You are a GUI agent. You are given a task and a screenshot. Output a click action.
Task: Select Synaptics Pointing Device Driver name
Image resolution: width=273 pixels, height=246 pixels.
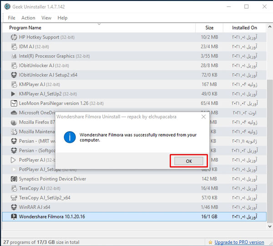52,179
